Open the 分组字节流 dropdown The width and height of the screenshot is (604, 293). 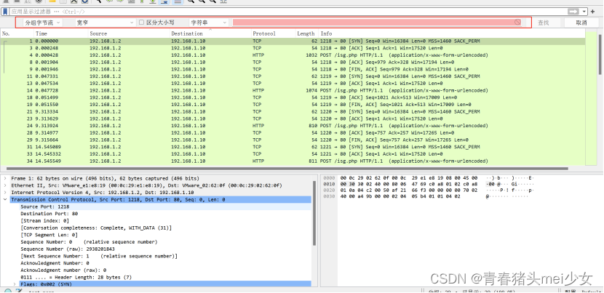tap(42, 23)
